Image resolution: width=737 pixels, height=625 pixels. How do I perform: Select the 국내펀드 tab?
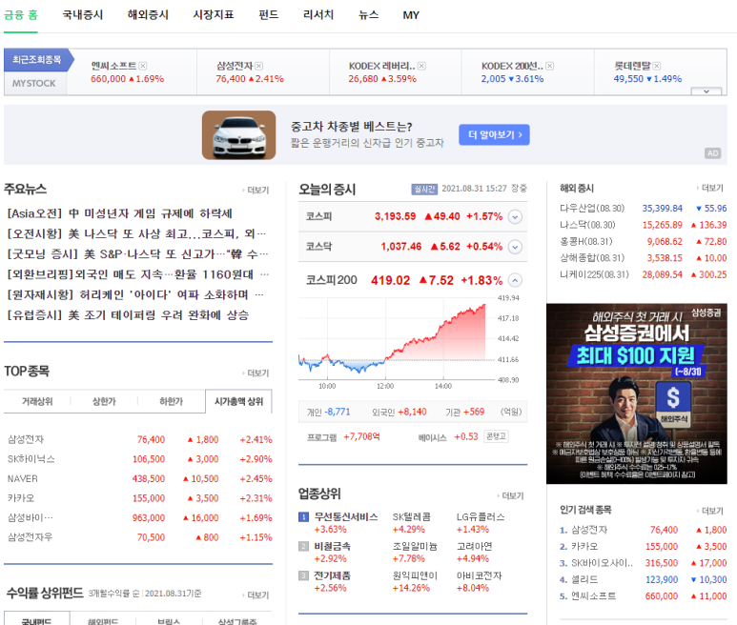[x=36, y=621]
